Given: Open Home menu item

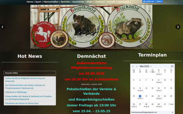Looking at the screenshot, I should (30, 2).
